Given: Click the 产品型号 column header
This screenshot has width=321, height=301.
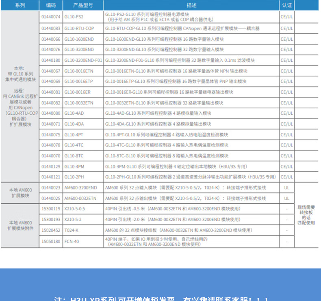Looking at the screenshot, I should 83,5.
